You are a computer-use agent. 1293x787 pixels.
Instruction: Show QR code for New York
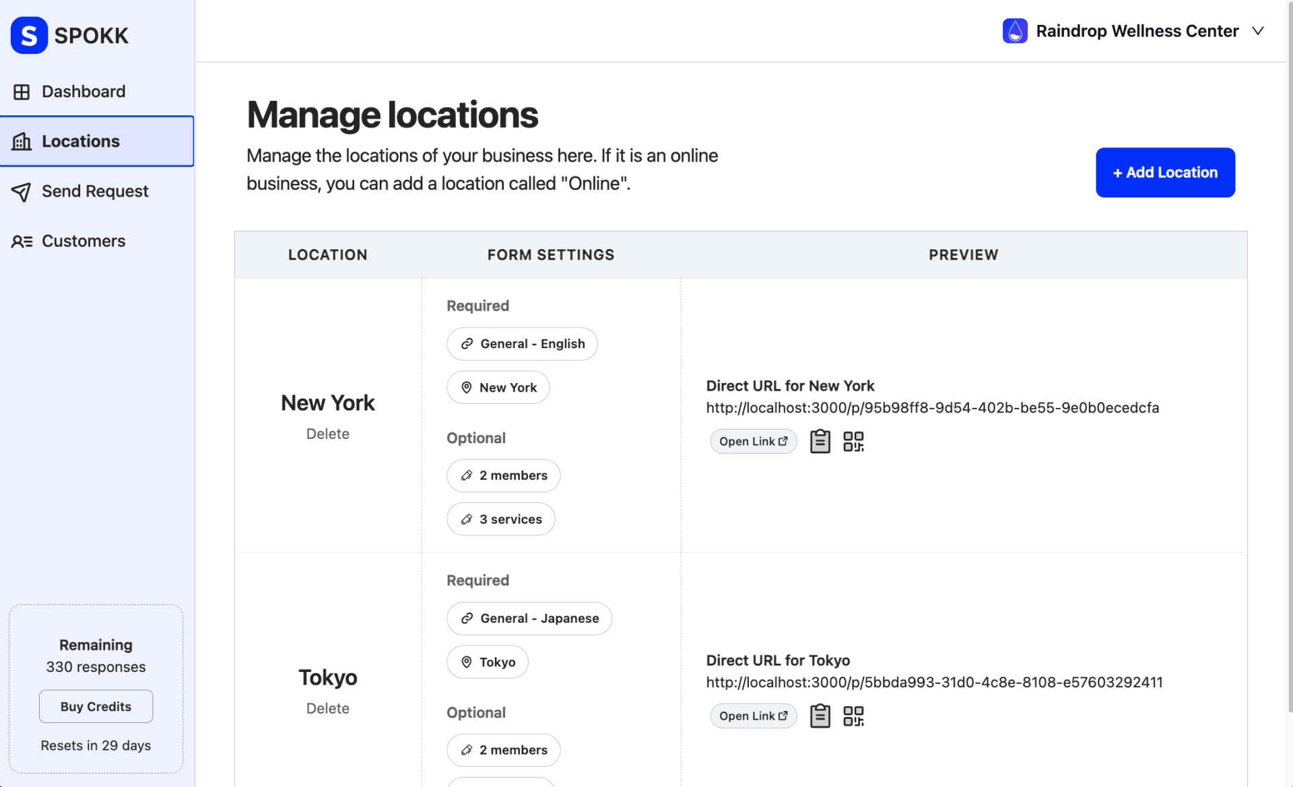(853, 442)
